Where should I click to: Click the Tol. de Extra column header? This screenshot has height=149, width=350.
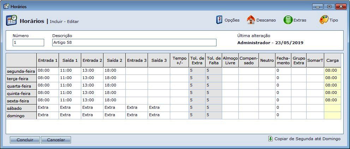coord(197,60)
